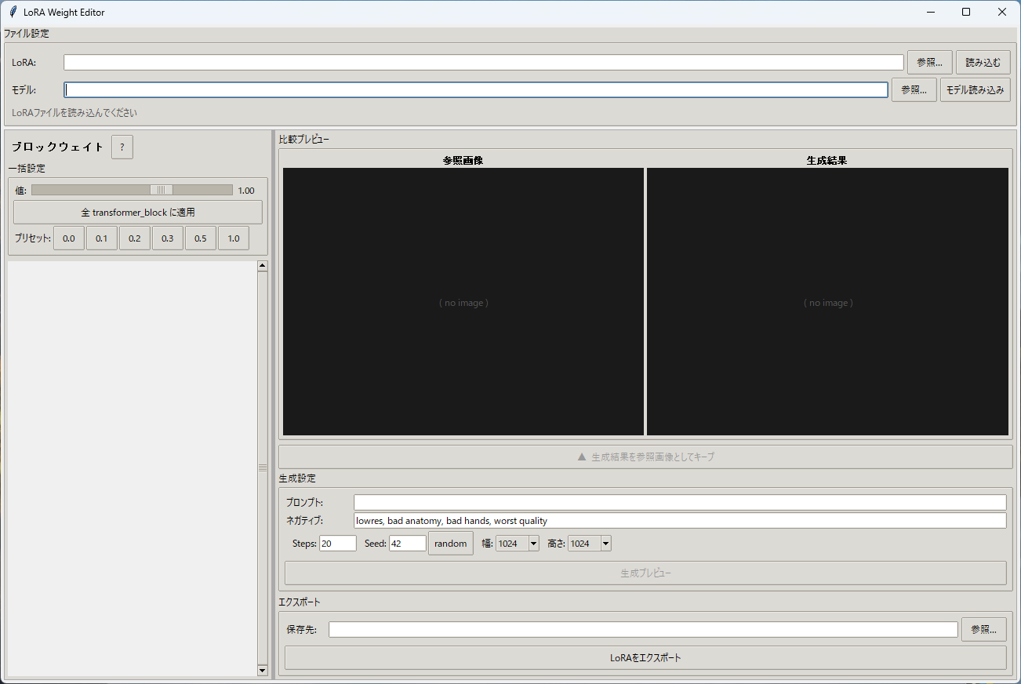Select preset 1.0 for block weights
This screenshot has height=684, width=1021.
point(233,238)
